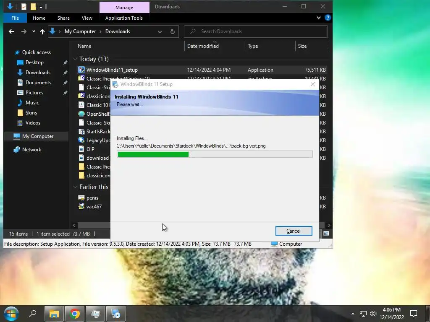This screenshot has width=430, height=322.
Task: Select the StartIsBack file icon
Action: point(81,131)
